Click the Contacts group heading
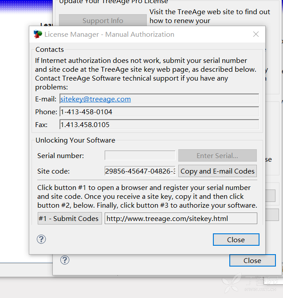The width and height of the screenshot is (283, 298). click(x=50, y=50)
